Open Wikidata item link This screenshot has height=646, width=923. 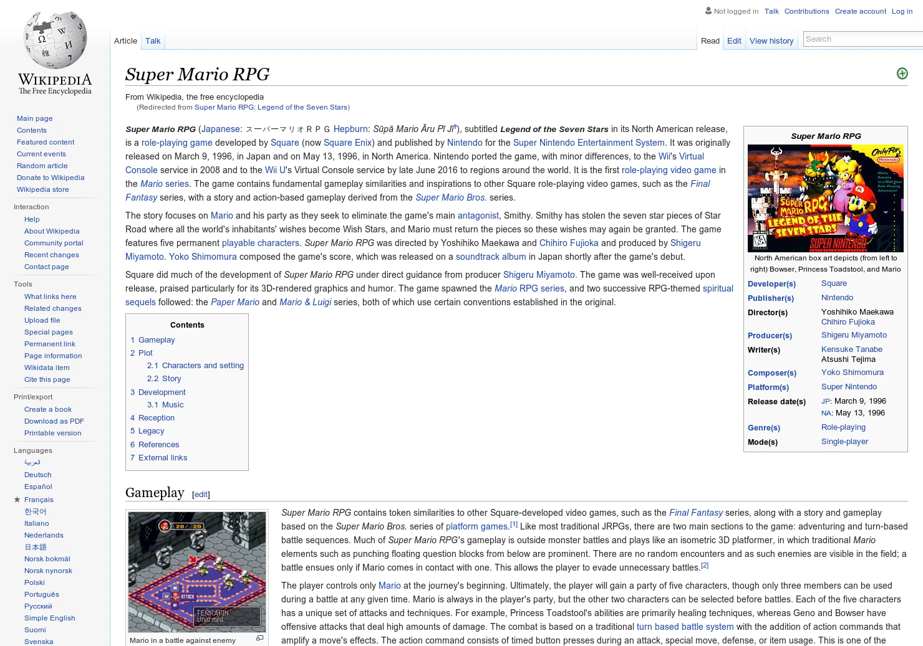pyautogui.click(x=47, y=368)
